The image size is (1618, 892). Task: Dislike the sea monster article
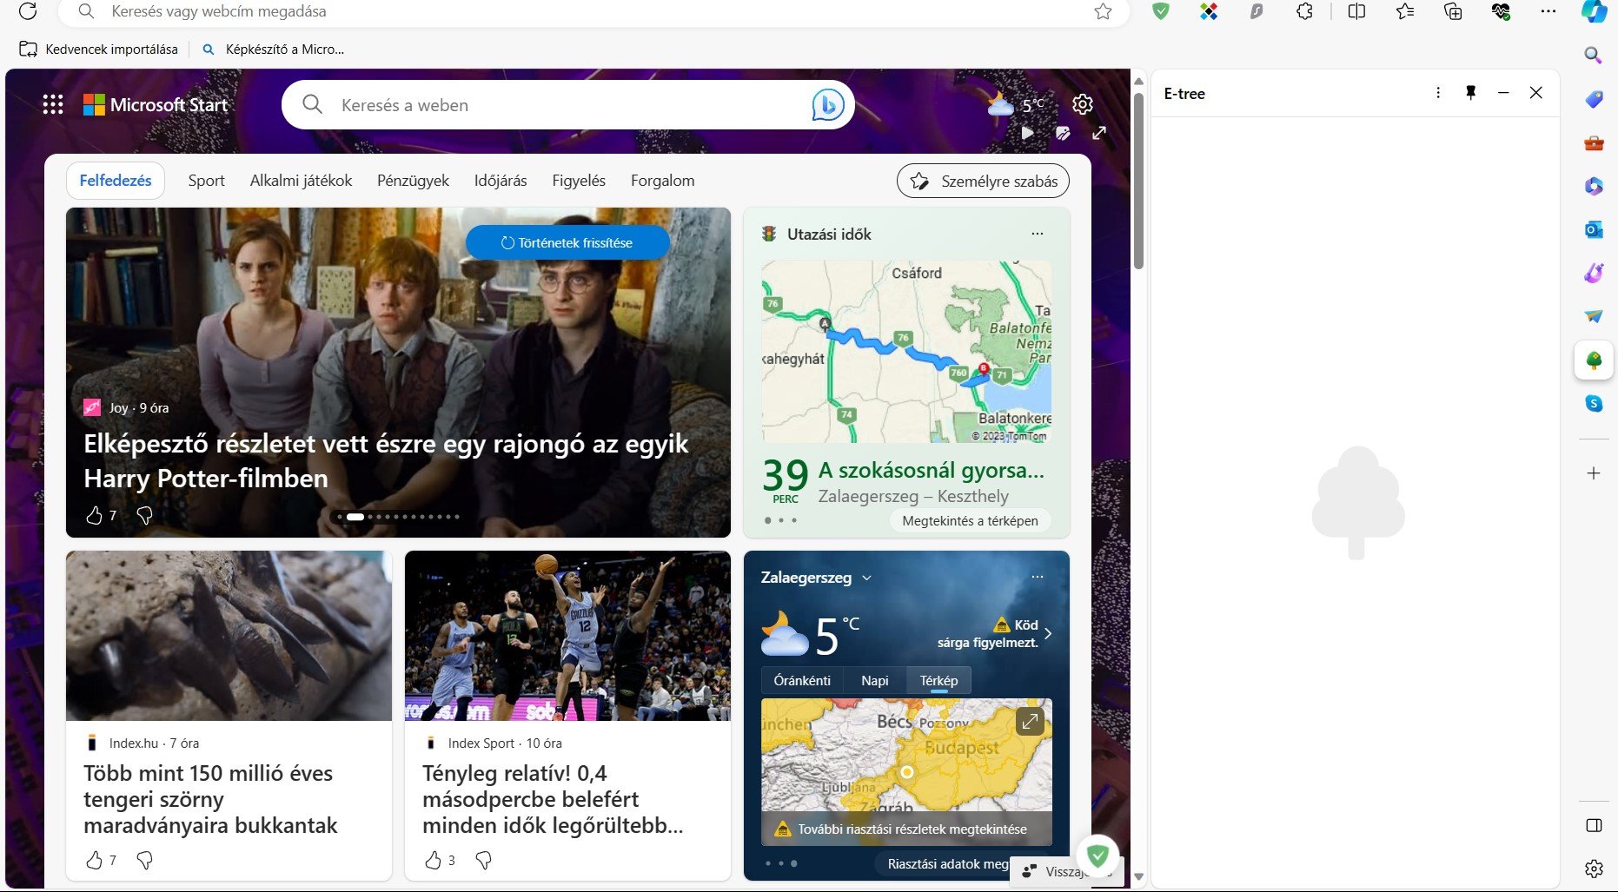point(145,860)
